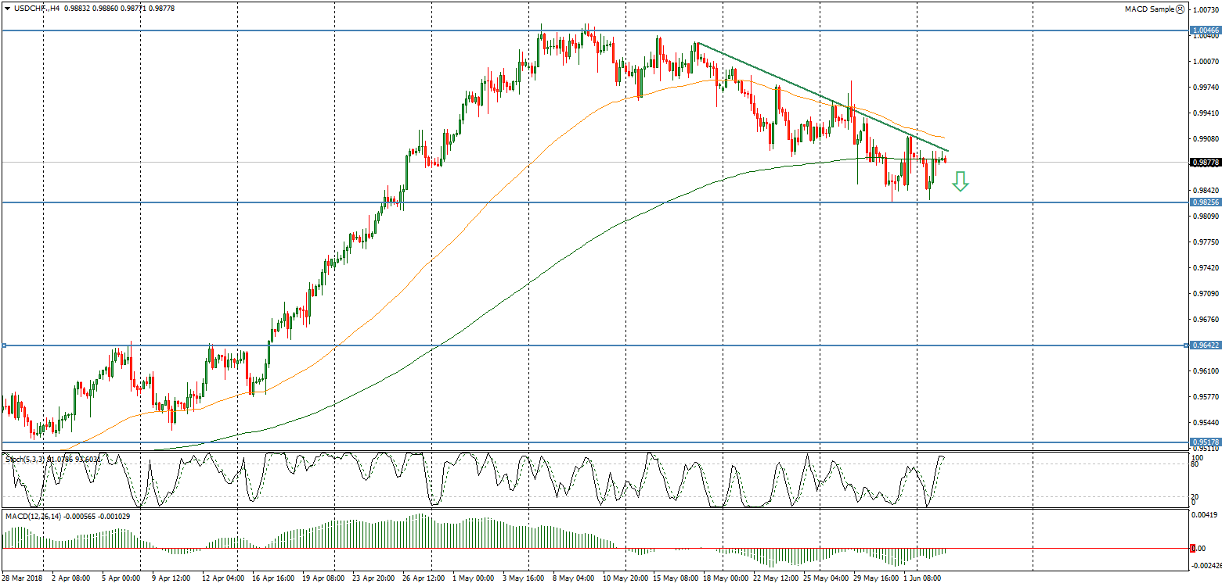The height and width of the screenshot is (587, 1222).
Task: Click the 0.95178 level label on axis
Action: (1205, 442)
